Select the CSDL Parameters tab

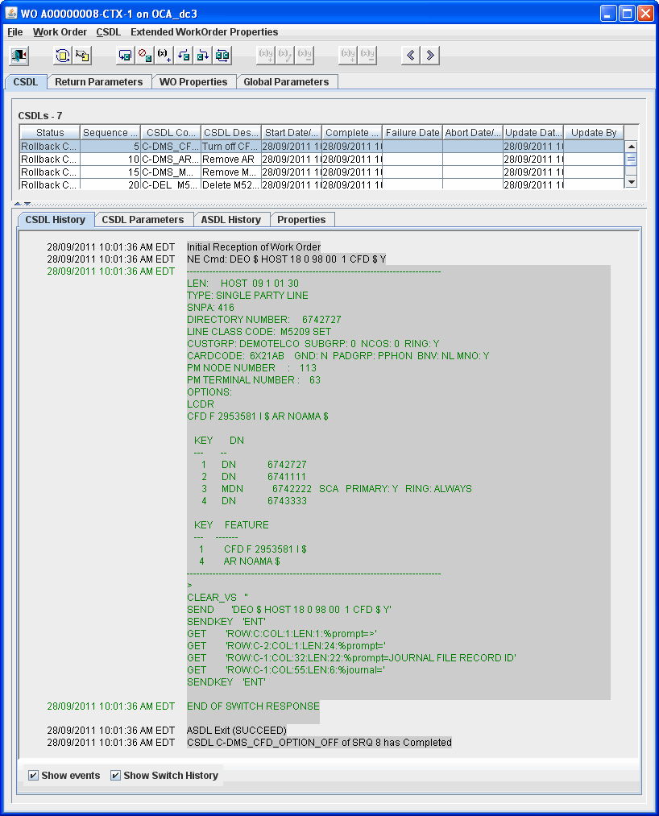143,220
